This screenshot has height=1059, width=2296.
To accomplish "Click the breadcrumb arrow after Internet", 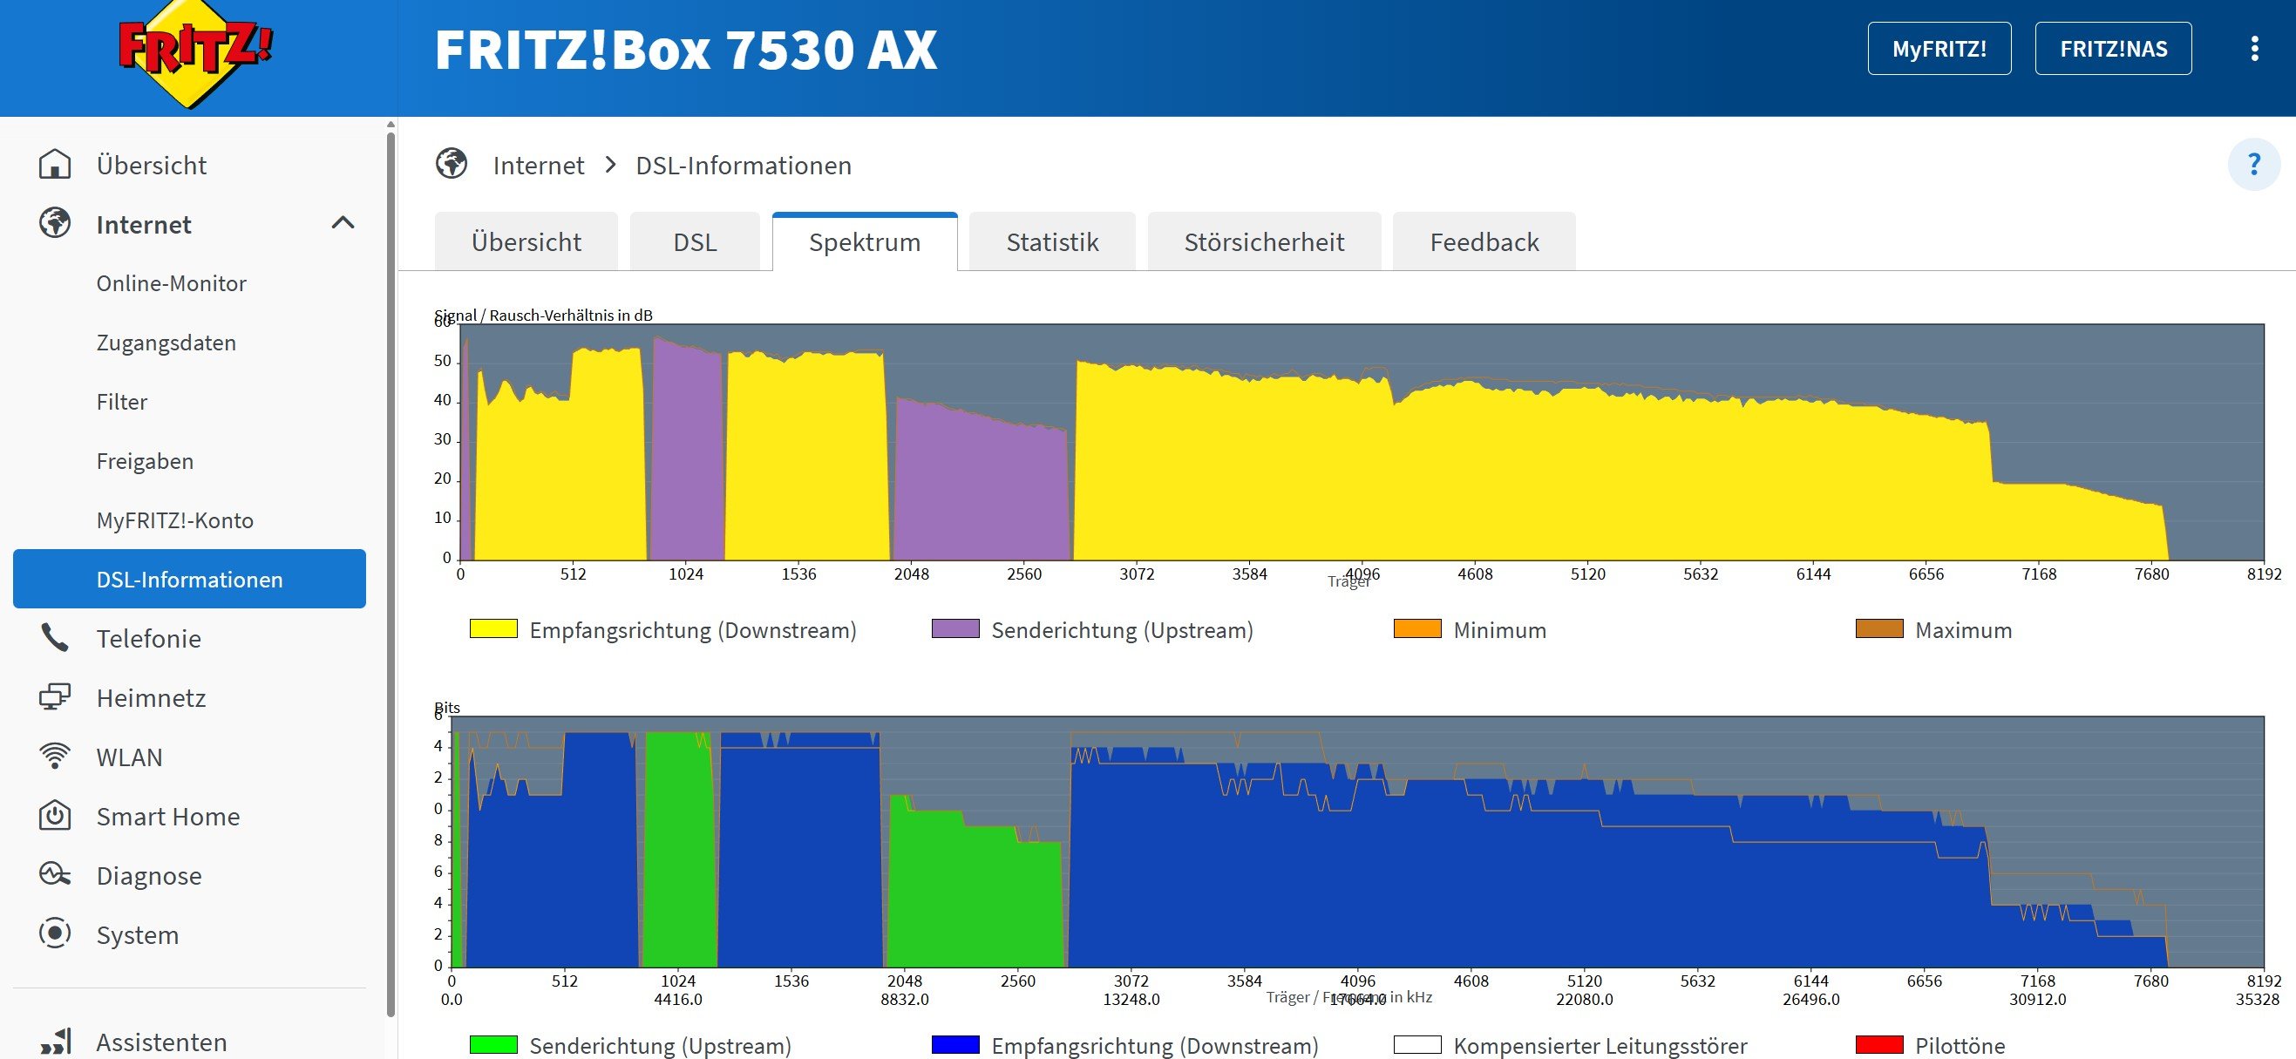I will click(x=610, y=165).
